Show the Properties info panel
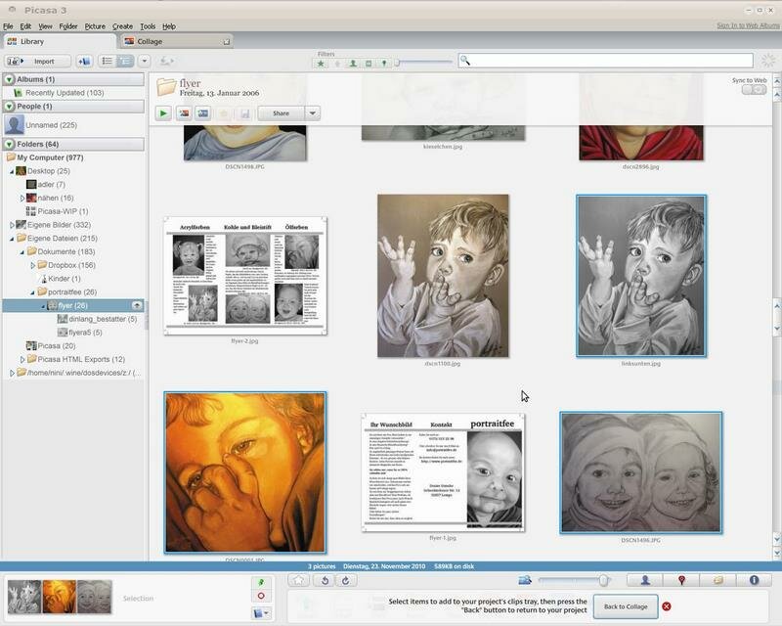The image size is (782, 626). click(x=754, y=580)
